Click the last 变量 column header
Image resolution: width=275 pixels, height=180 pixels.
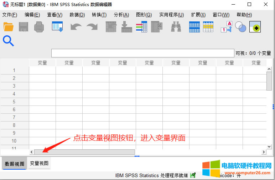tap(255, 63)
